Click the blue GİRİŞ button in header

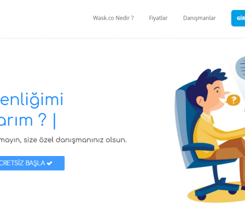238,18
